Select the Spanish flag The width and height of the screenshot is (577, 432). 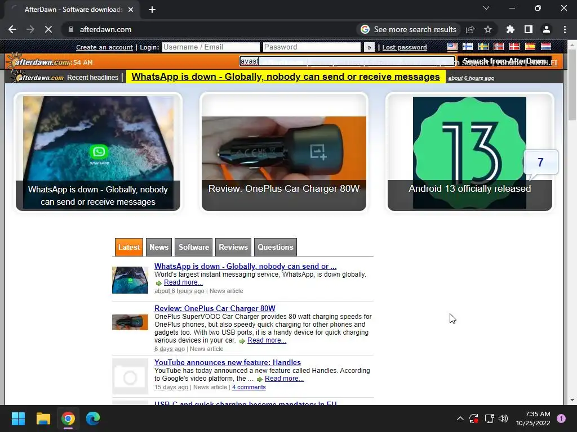[x=530, y=47]
